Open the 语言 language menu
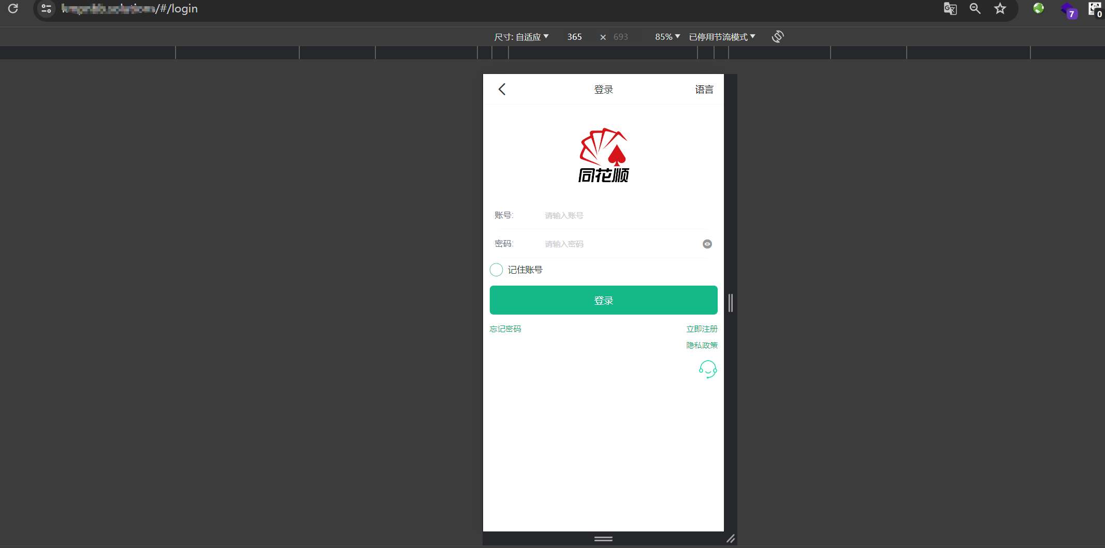This screenshot has width=1105, height=548. pyautogui.click(x=704, y=90)
